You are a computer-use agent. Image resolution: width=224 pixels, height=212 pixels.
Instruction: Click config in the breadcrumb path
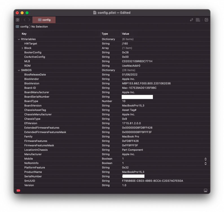coord(24,27)
